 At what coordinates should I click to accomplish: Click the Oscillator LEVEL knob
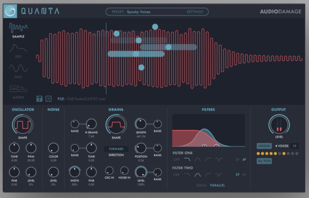click(31, 172)
